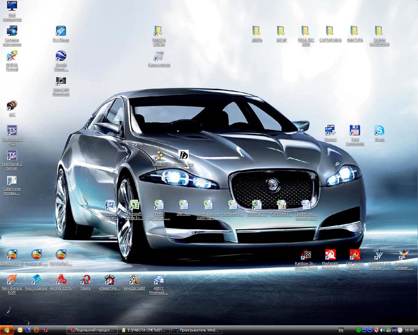The image size is (418, 335).
Task: Click the system clock showing 16:48
Action: point(409,330)
